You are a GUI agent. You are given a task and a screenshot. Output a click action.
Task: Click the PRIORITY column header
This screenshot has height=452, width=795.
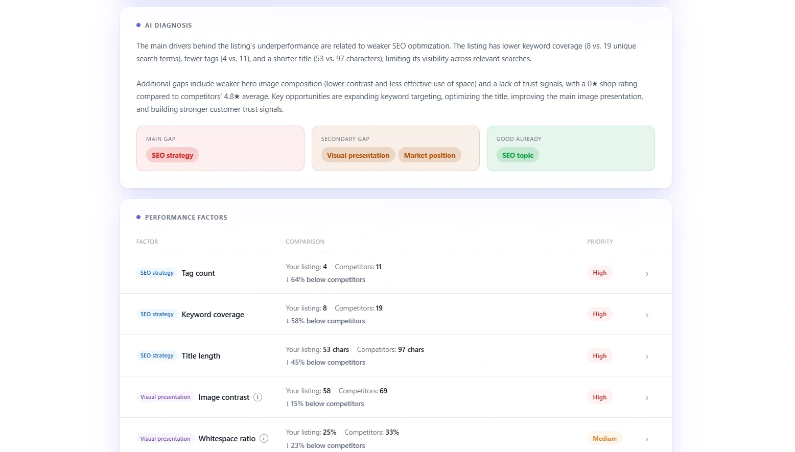tap(600, 242)
